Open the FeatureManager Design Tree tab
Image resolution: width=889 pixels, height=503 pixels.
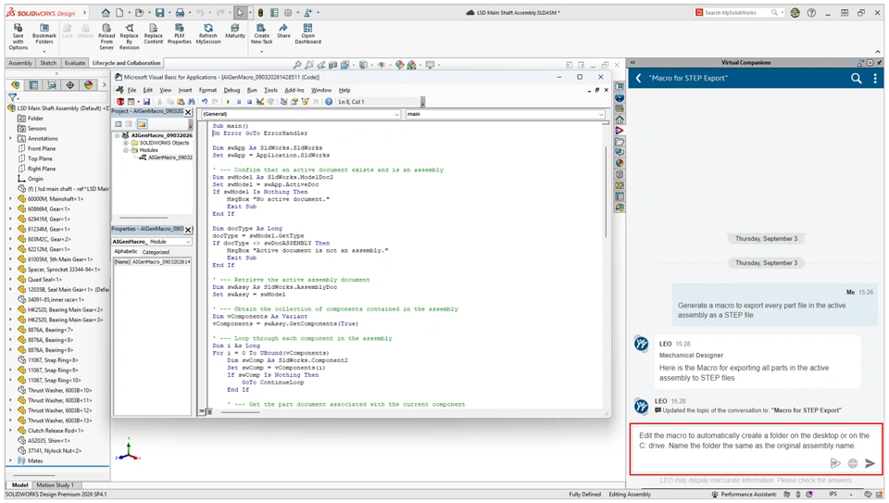click(x=16, y=85)
